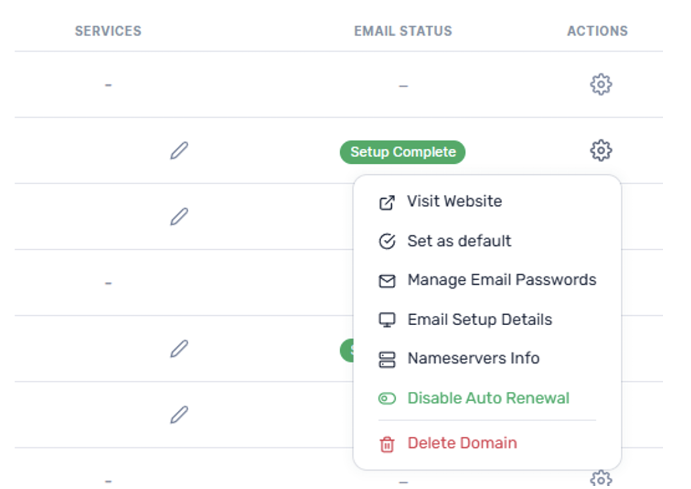Click the pencil beside the partially hidden green badge
The image size is (691, 489).
[x=179, y=349]
